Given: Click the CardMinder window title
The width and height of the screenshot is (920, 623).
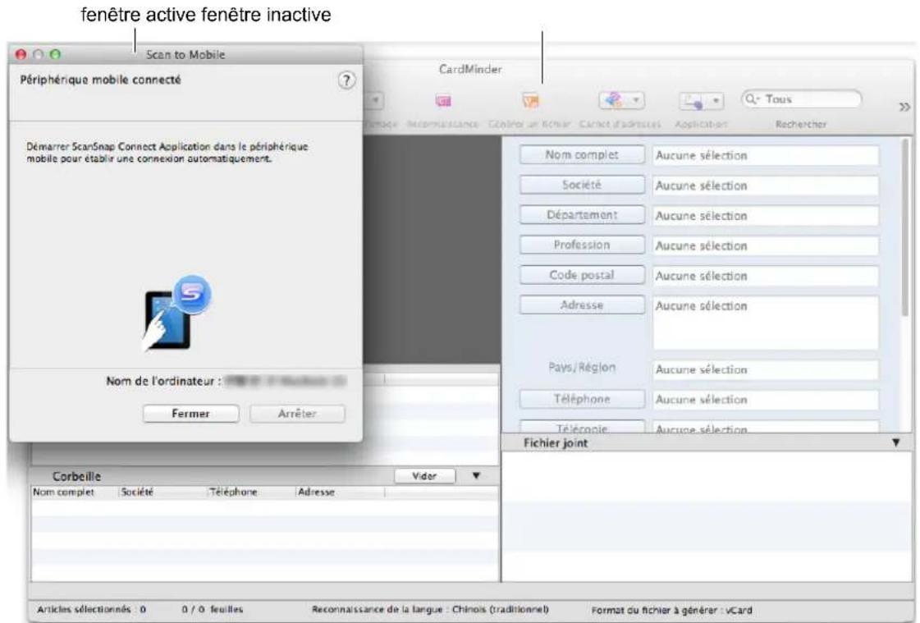Looking at the screenshot, I should click(470, 69).
